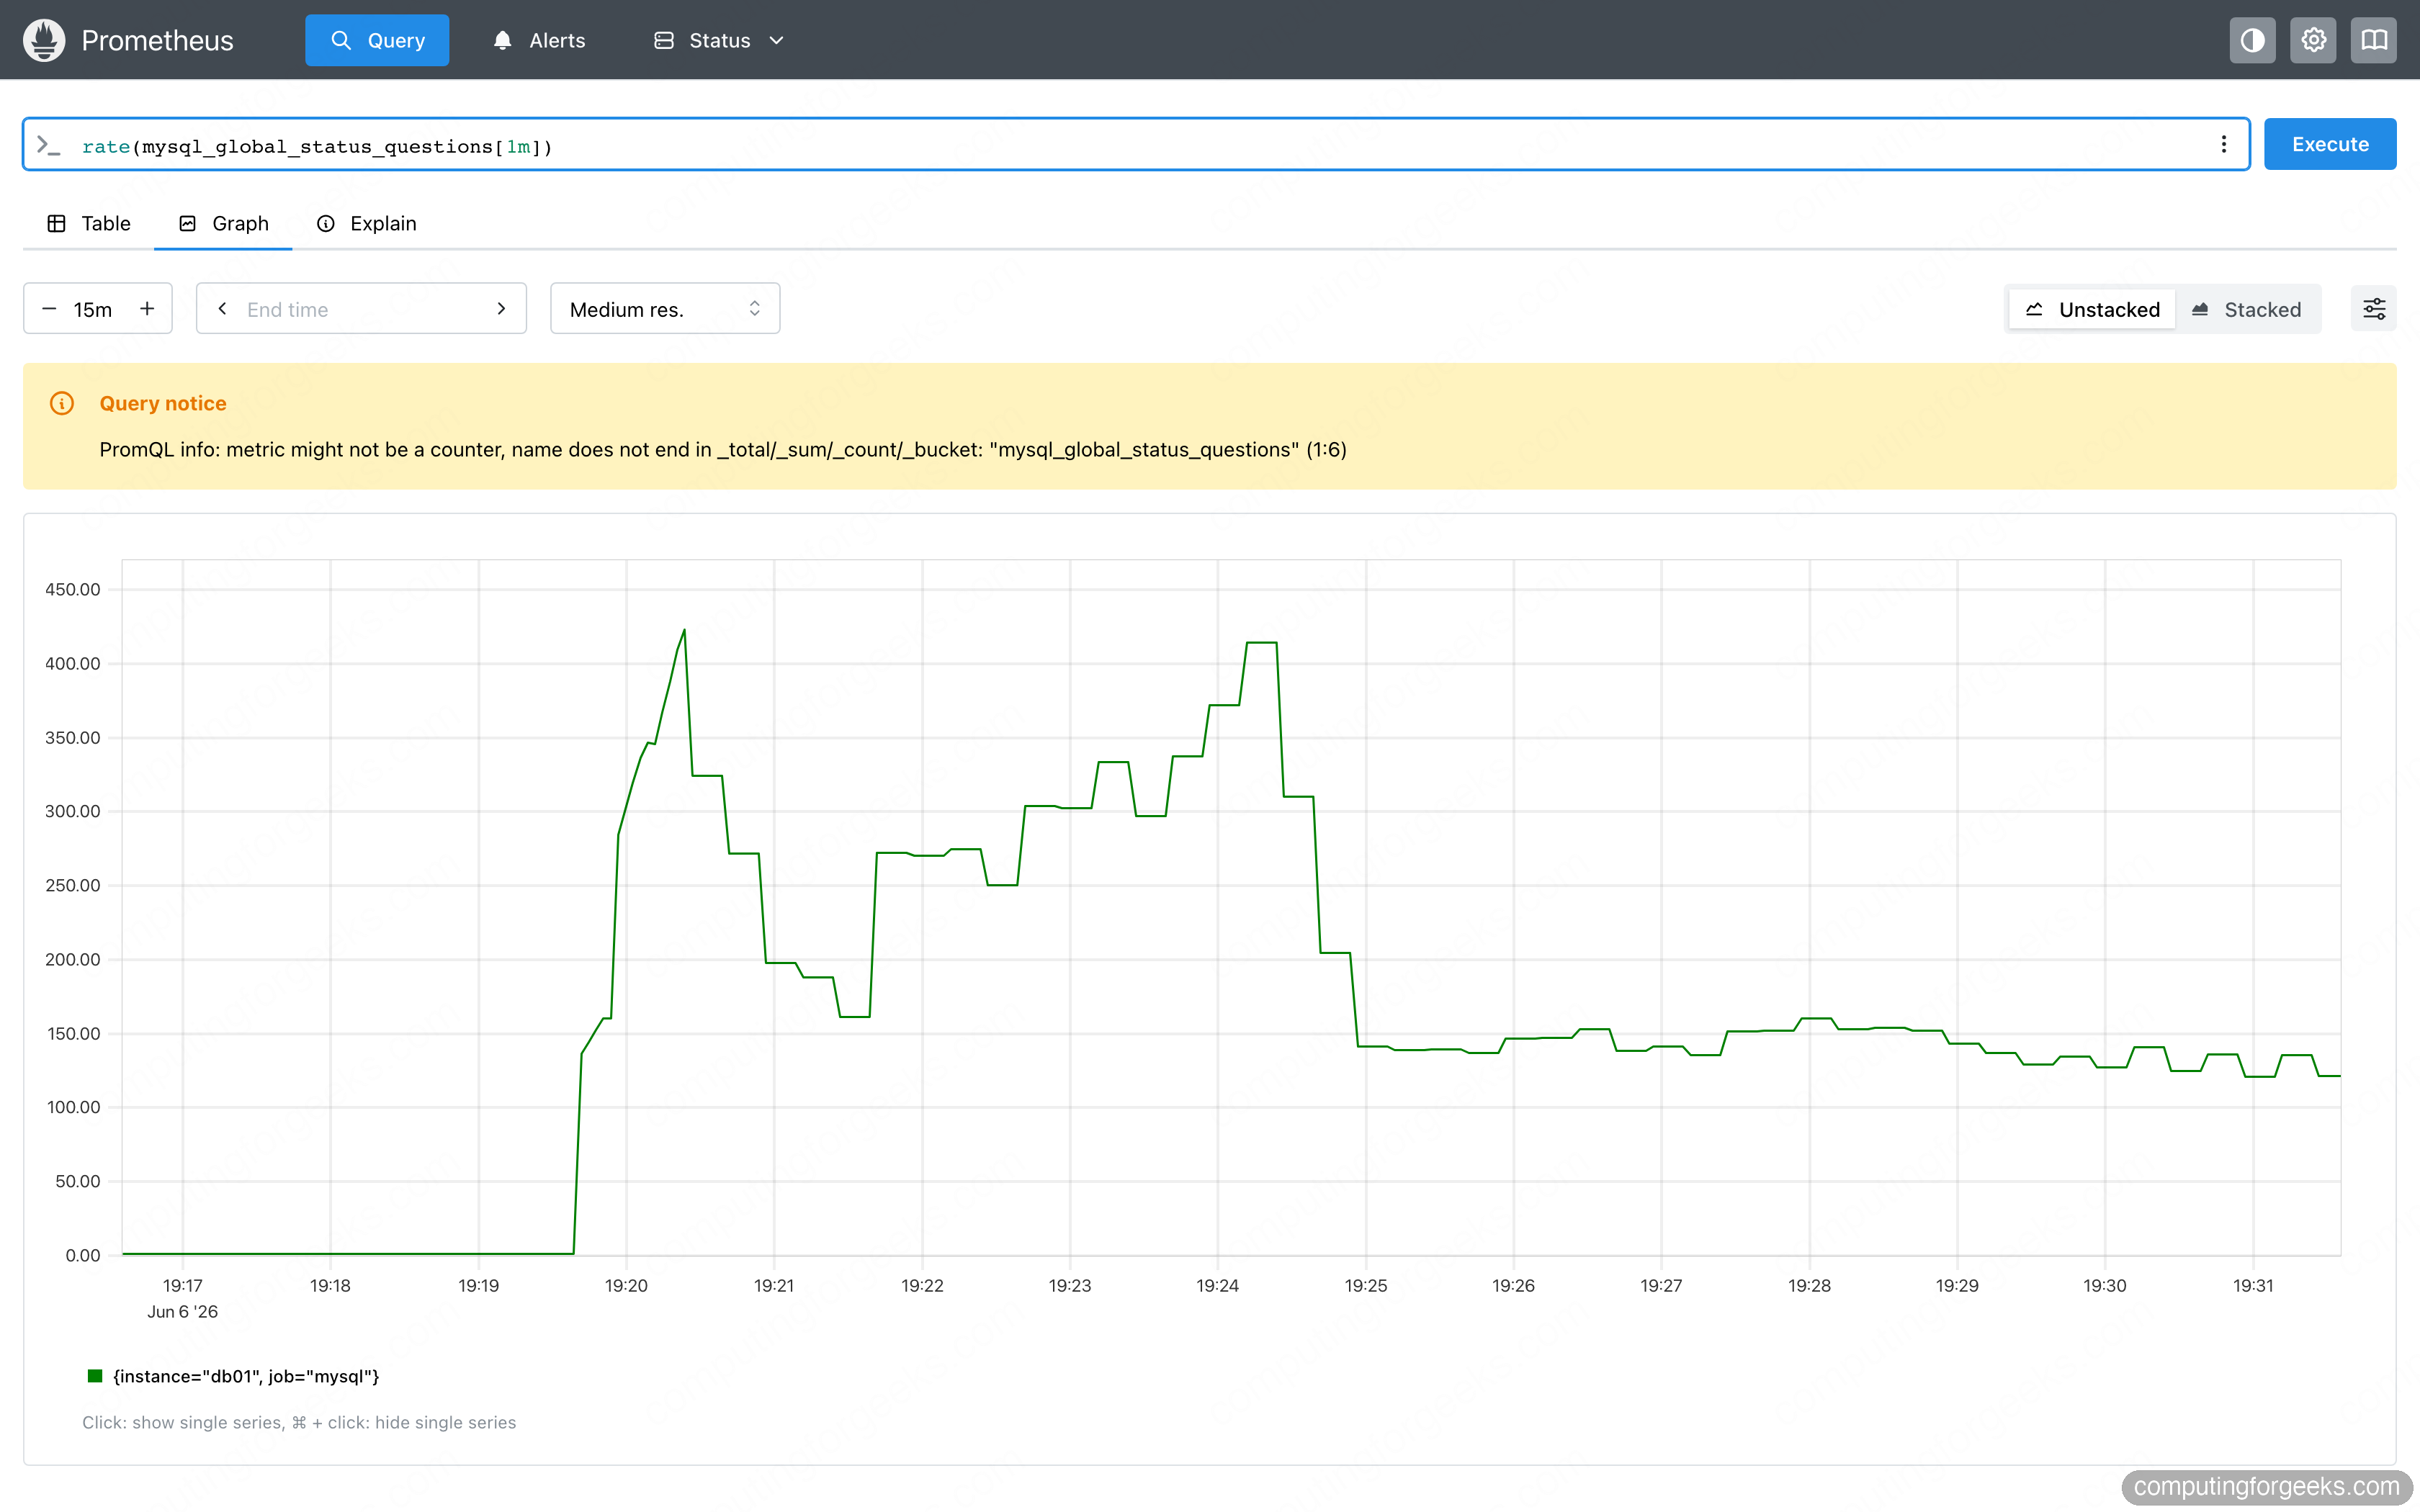The height and width of the screenshot is (1512, 2420).
Task: Decrease the 15m range with minus
Action: (49, 309)
